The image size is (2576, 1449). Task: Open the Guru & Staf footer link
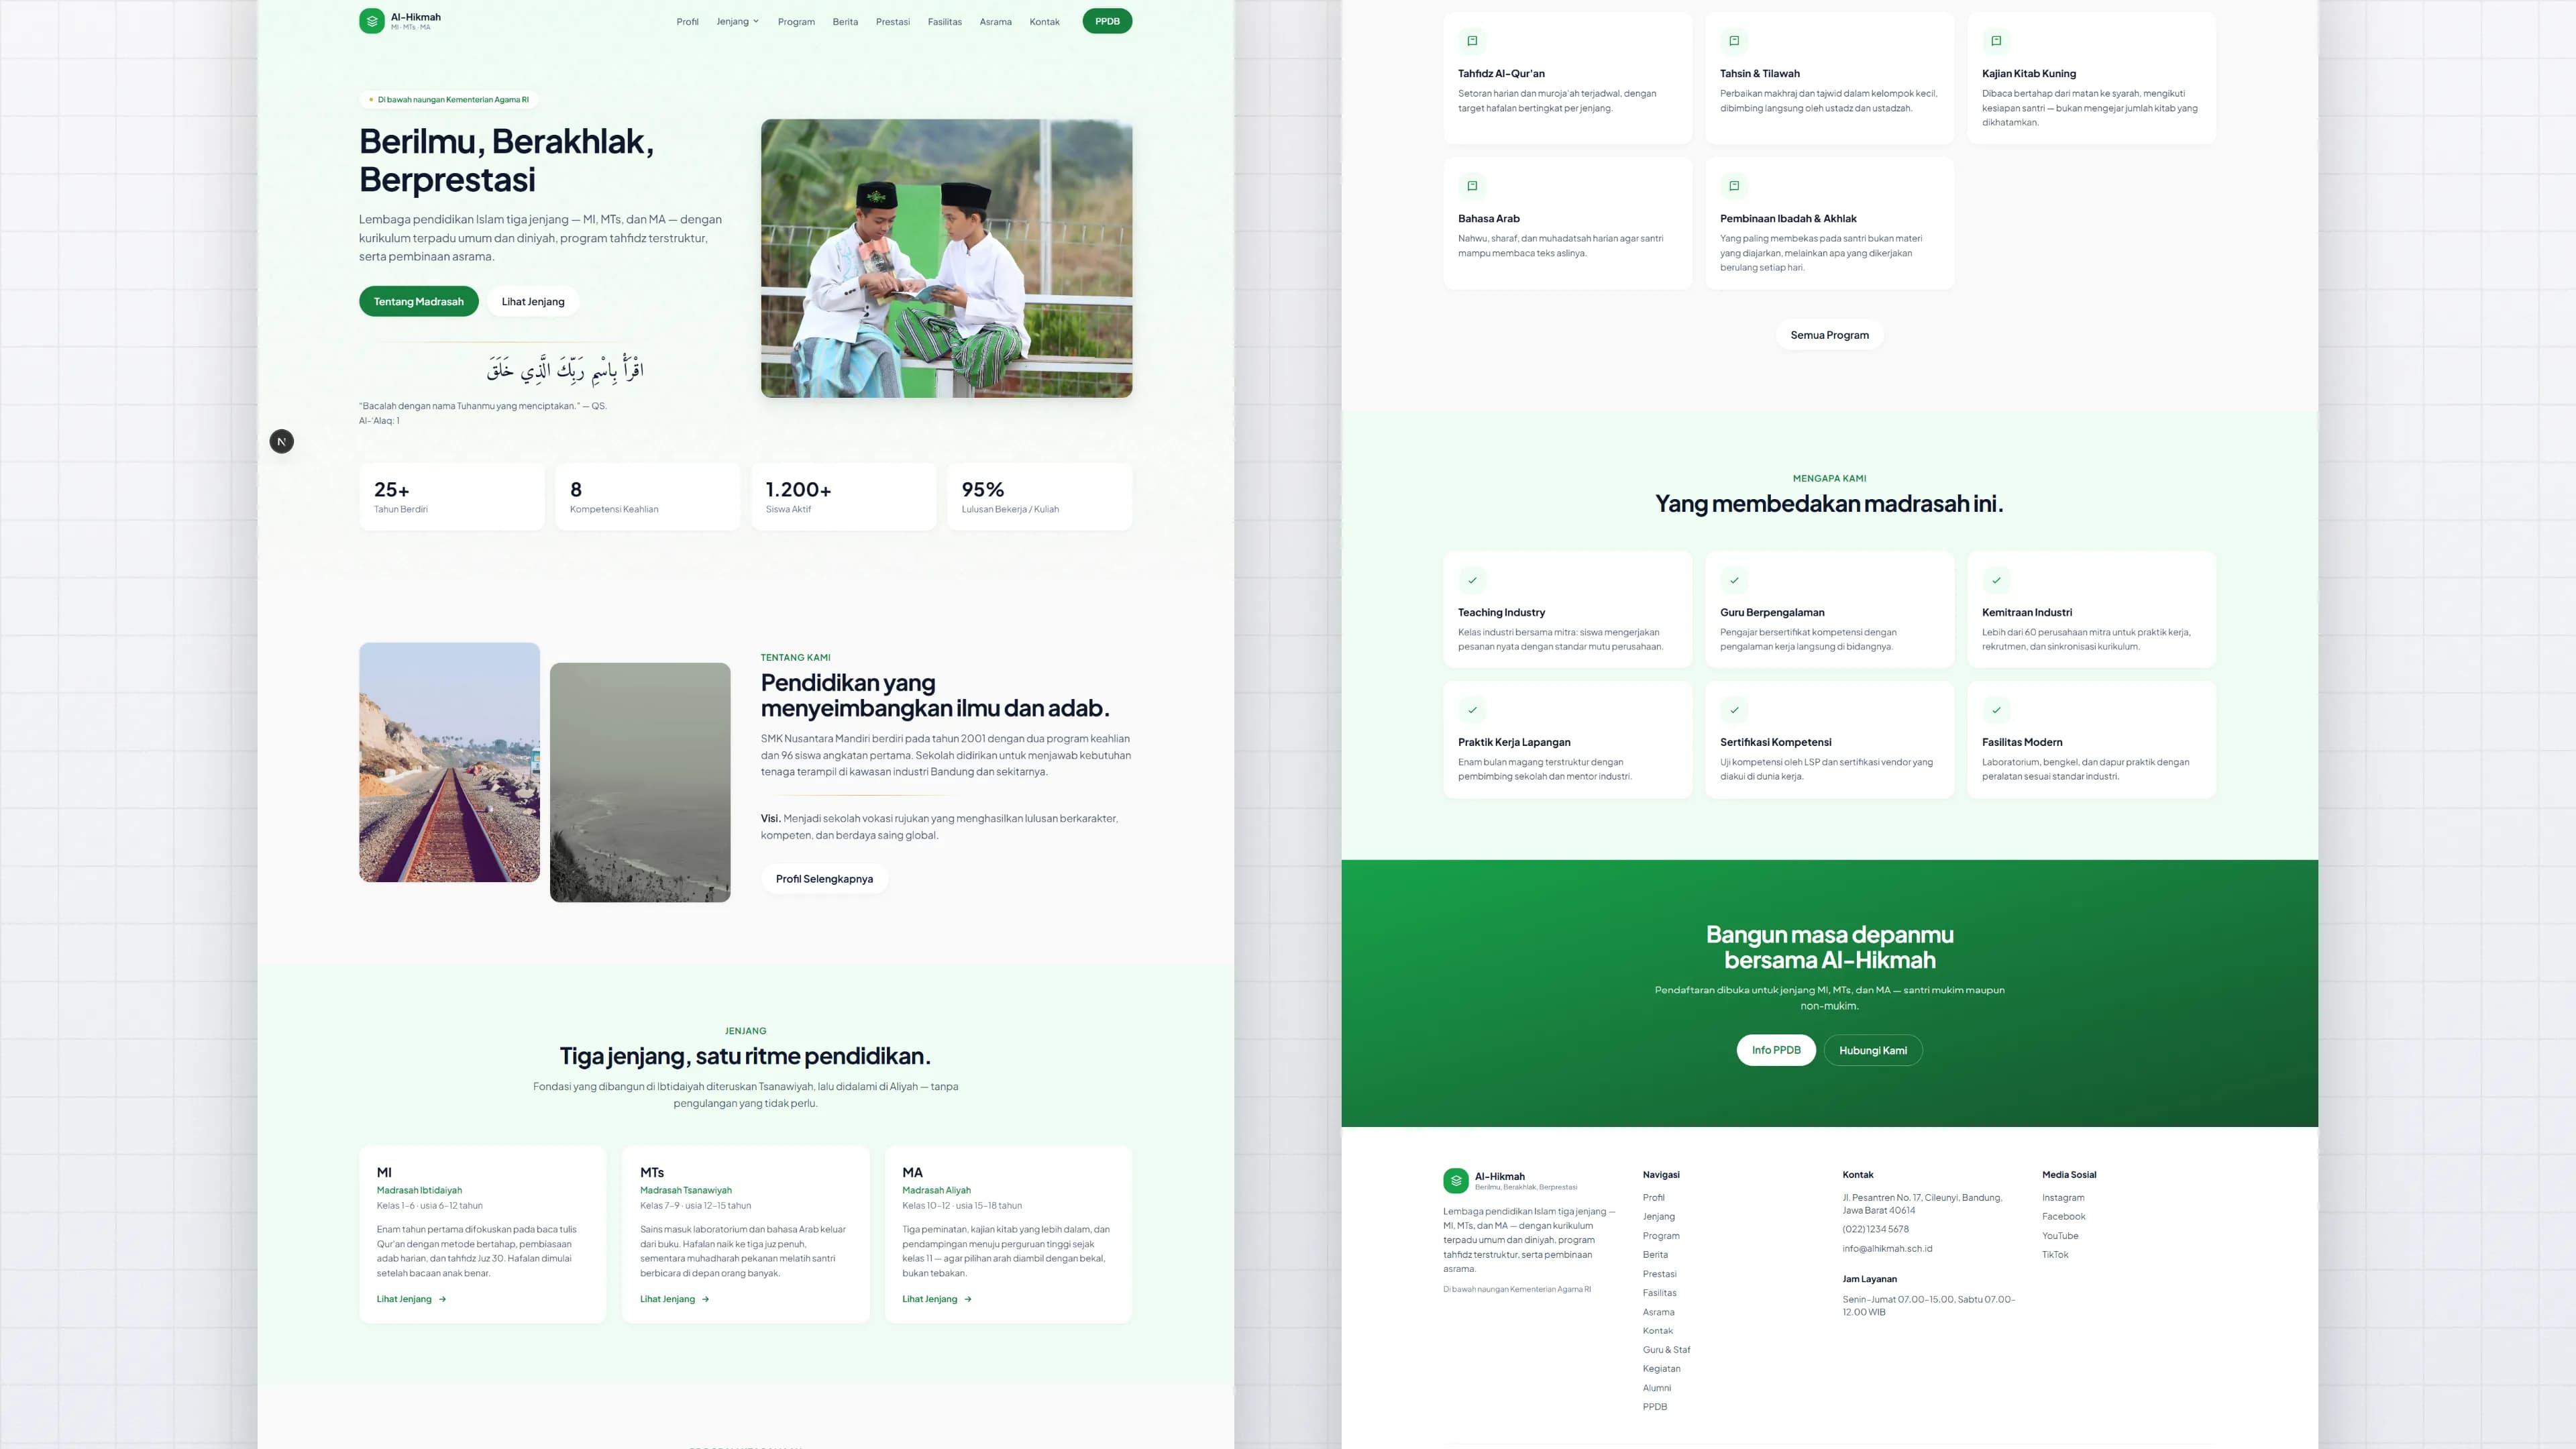point(1666,1350)
